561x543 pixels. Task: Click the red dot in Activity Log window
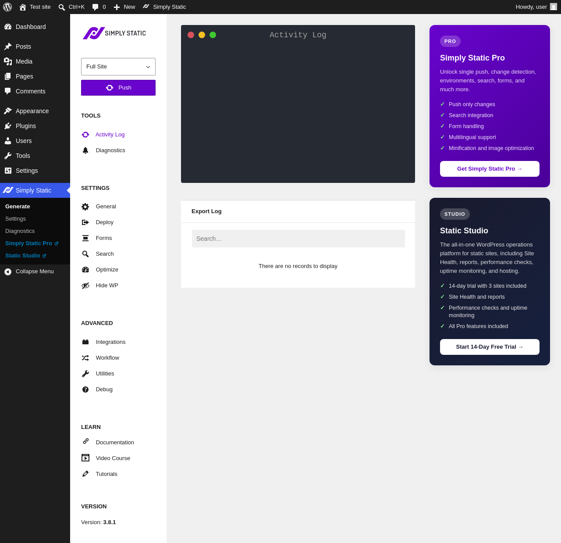191,35
